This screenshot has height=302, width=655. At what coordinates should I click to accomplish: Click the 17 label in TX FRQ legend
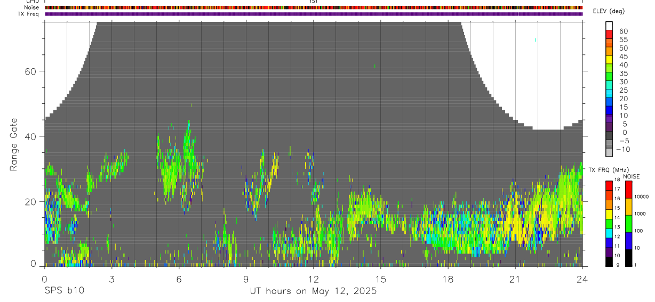click(x=617, y=189)
